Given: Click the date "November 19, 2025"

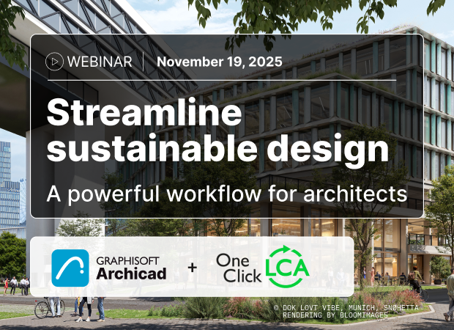Looking at the screenshot, I should point(220,62).
